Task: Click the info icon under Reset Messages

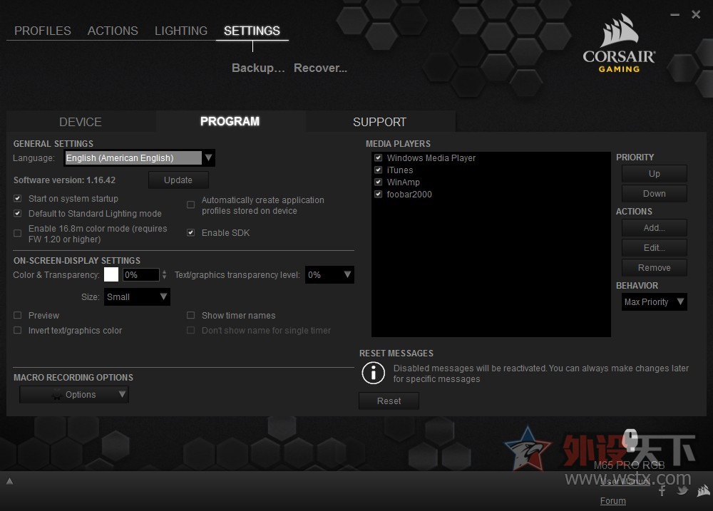Action: [x=373, y=373]
